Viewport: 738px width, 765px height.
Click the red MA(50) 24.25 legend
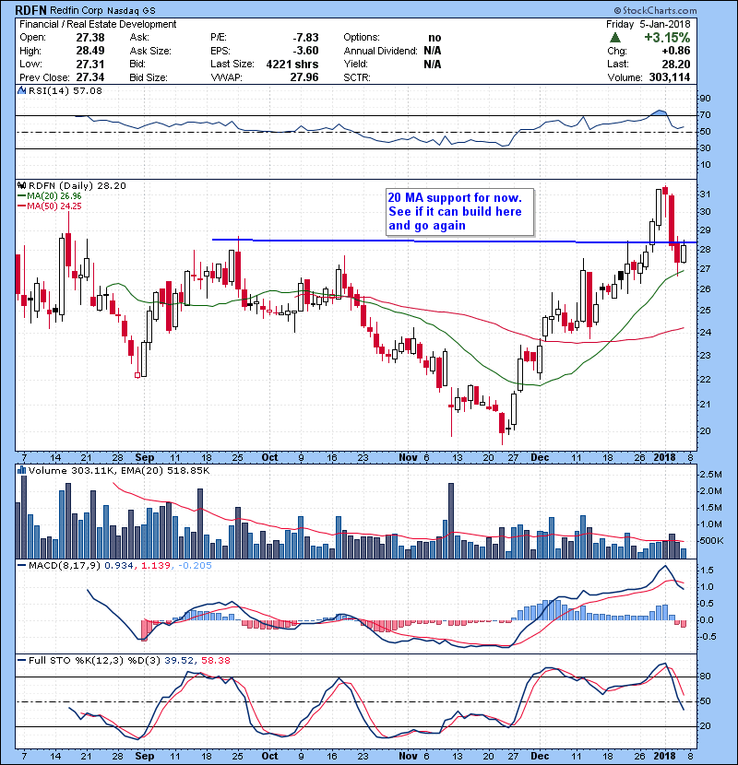[x=50, y=206]
